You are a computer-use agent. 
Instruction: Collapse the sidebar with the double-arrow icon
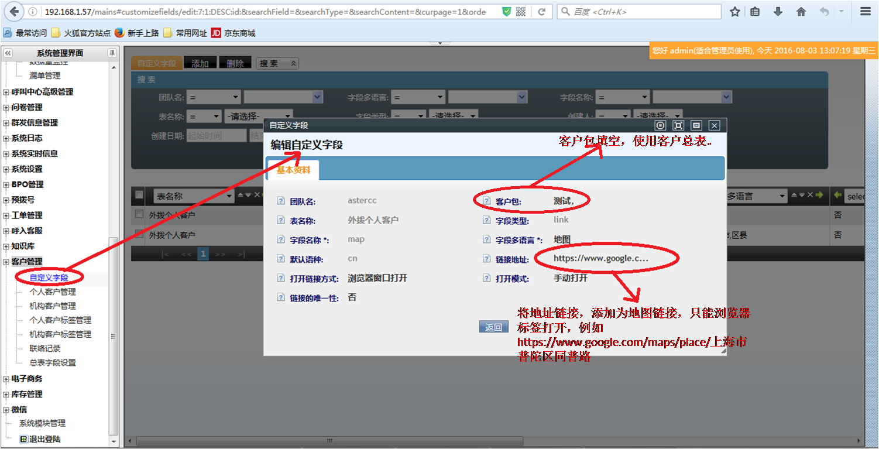pos(8,53)
